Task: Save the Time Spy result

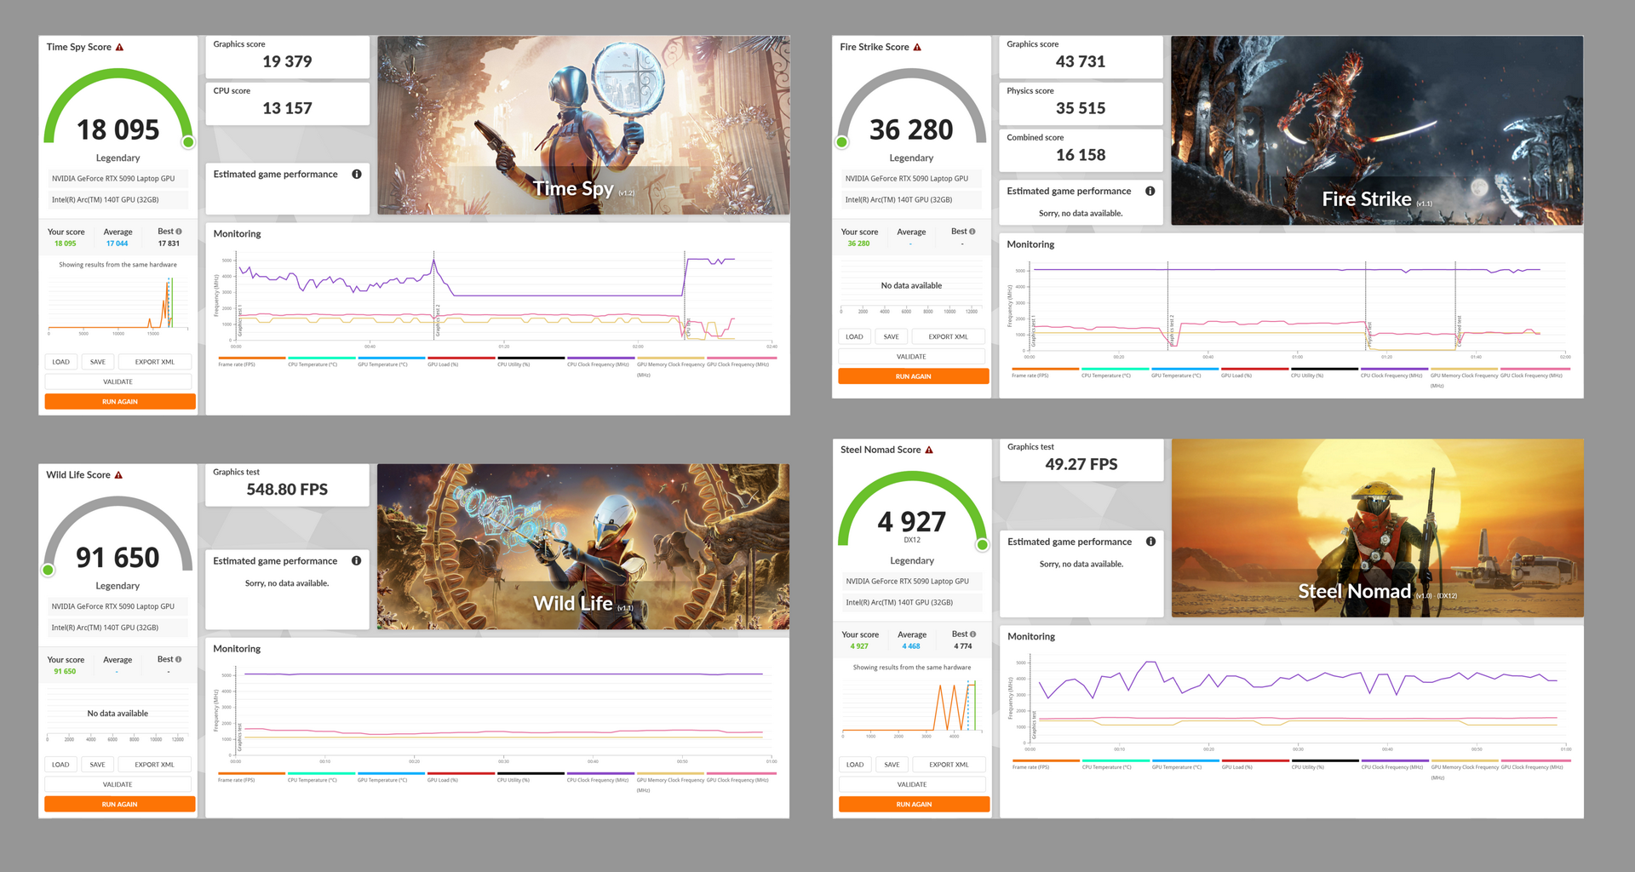Action: (98, 362)
